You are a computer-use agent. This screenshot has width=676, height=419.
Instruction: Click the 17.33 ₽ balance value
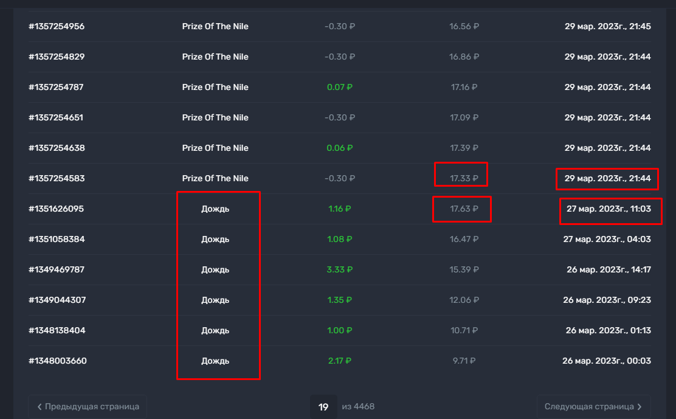(x=464, y=178)
